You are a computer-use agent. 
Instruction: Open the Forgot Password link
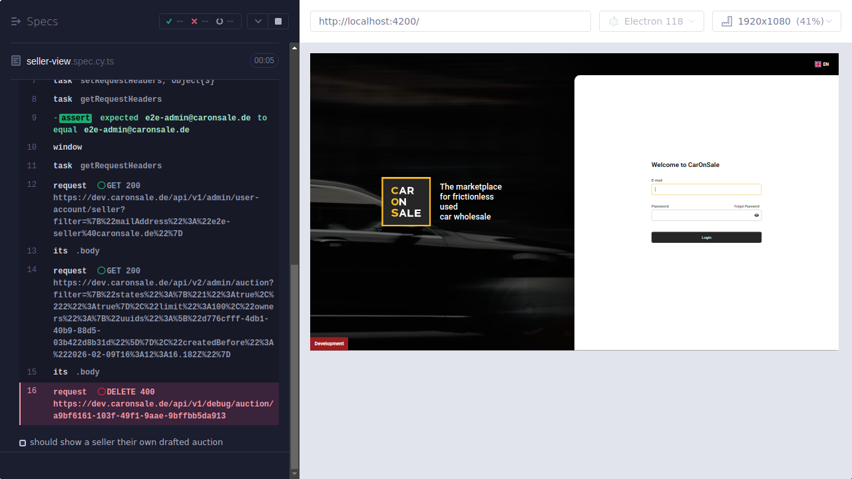pos(747,206)
